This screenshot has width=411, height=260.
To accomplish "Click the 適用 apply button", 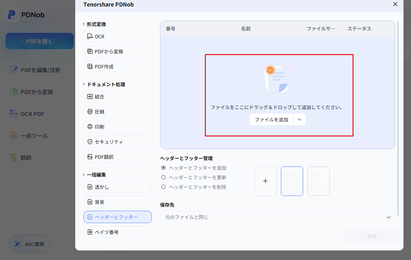I will [x=372, y=236].
